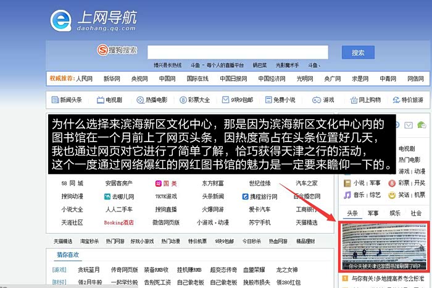This screenshot has height=288, width=432.
Task: Switch to the 头条 news tab
Action: coord(352,213)
